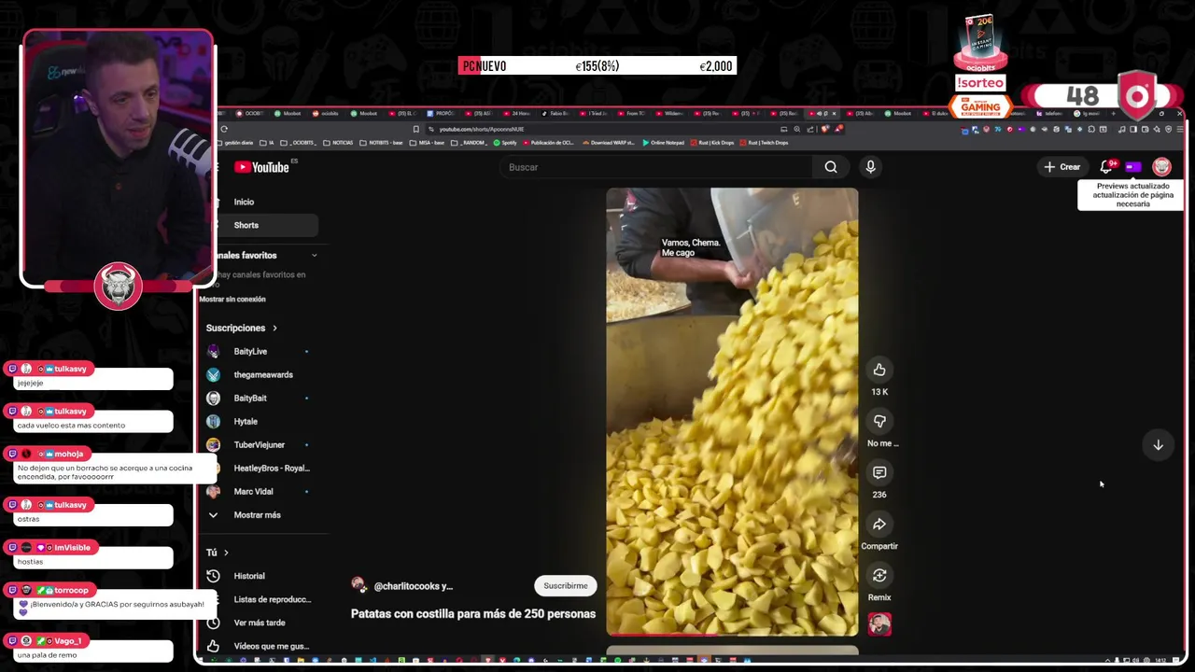Viewport: 1195px width, 672px height.
Task: Click the YouTube search magnifier button
Action: pyautogui.click(x=831, y=167)
